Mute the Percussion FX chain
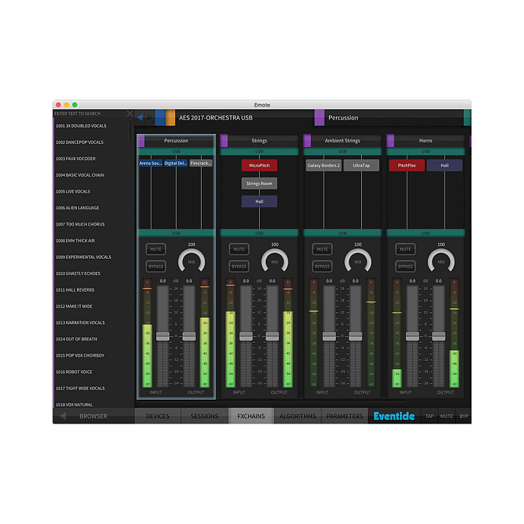Image resolution: width=524 pixels, height=524 pixels. [155, 249]
